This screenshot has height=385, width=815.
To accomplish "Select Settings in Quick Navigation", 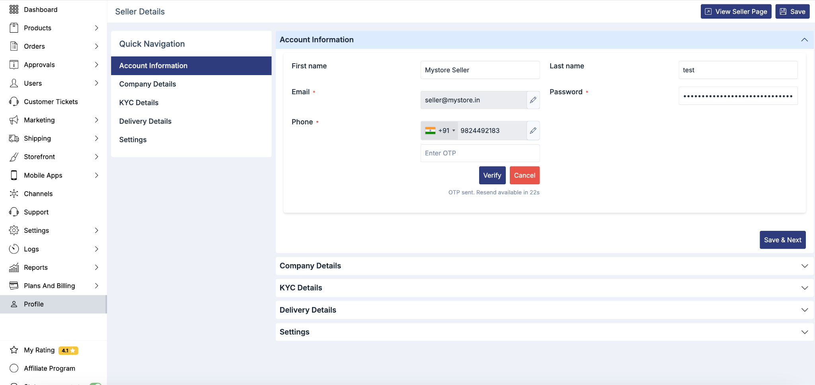I will (191, 139).
